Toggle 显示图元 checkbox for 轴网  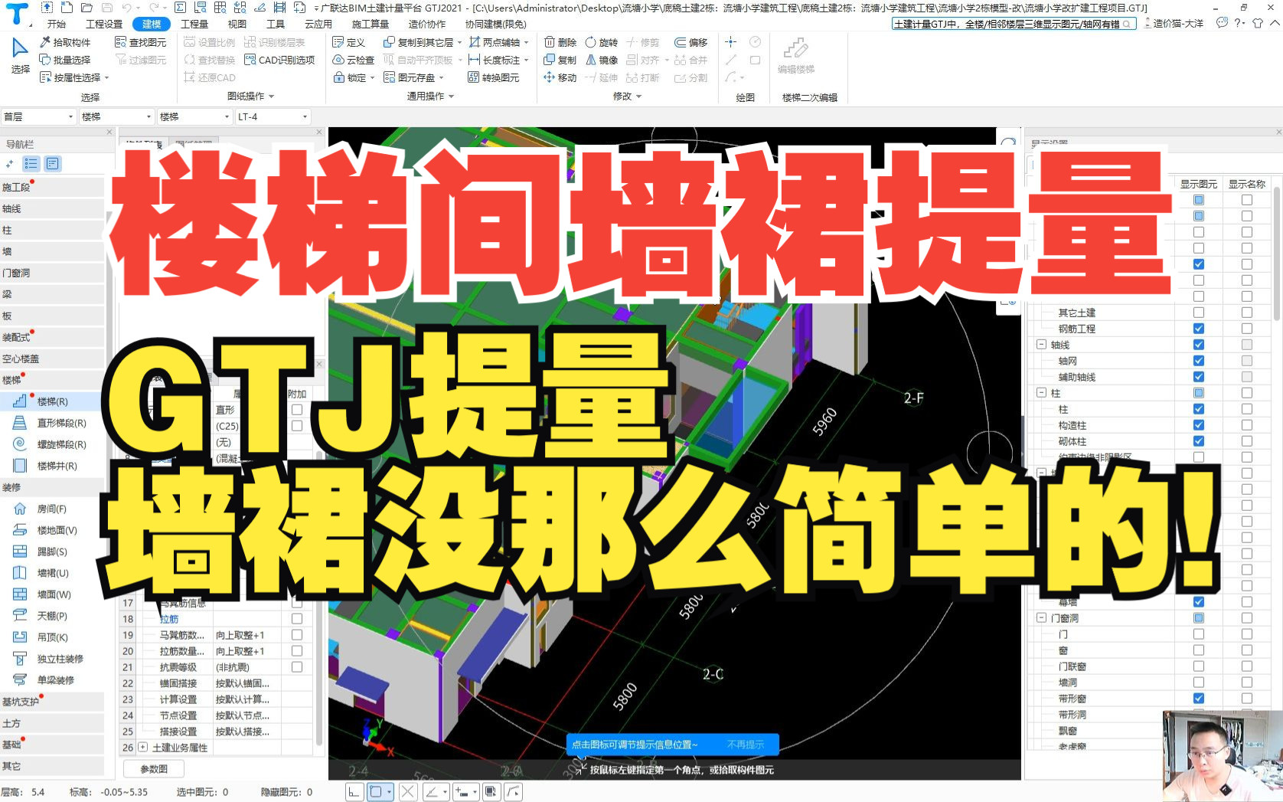[x=1198, y=361]
